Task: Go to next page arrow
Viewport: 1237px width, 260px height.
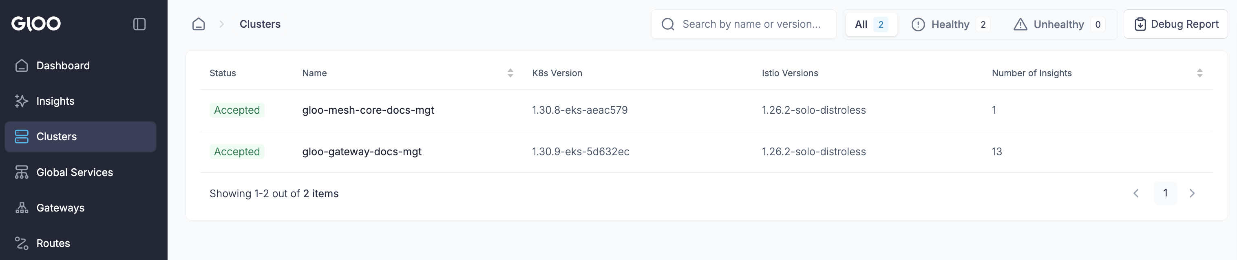Action: click(x=1192, y=193)
